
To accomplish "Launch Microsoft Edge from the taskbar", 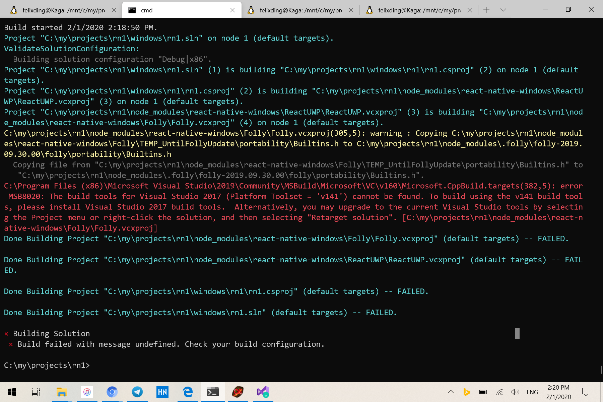I will tap(187, 392).
